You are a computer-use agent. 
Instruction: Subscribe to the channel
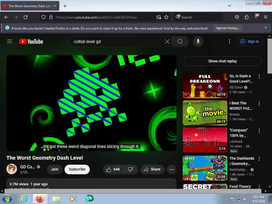click(77, 169)
